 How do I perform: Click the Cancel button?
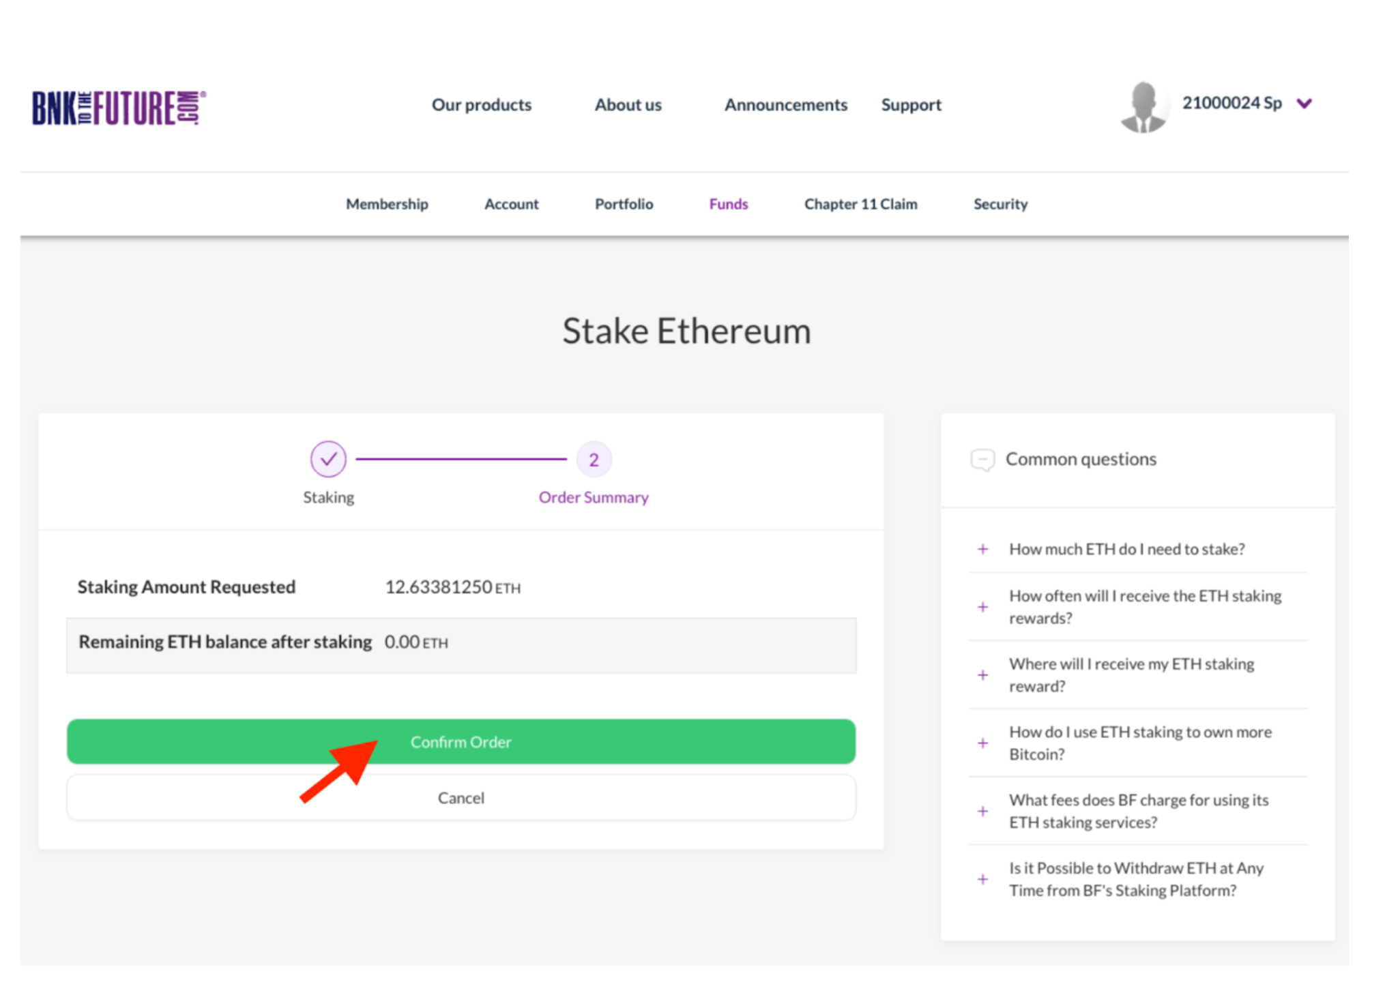461,798
